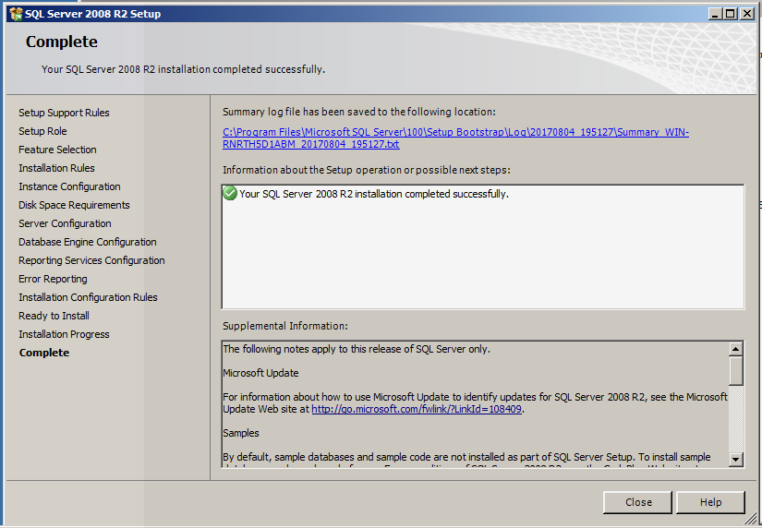Click the supplemental info scroll up arrow
The image size is (762, 528).
coord(736,349)
